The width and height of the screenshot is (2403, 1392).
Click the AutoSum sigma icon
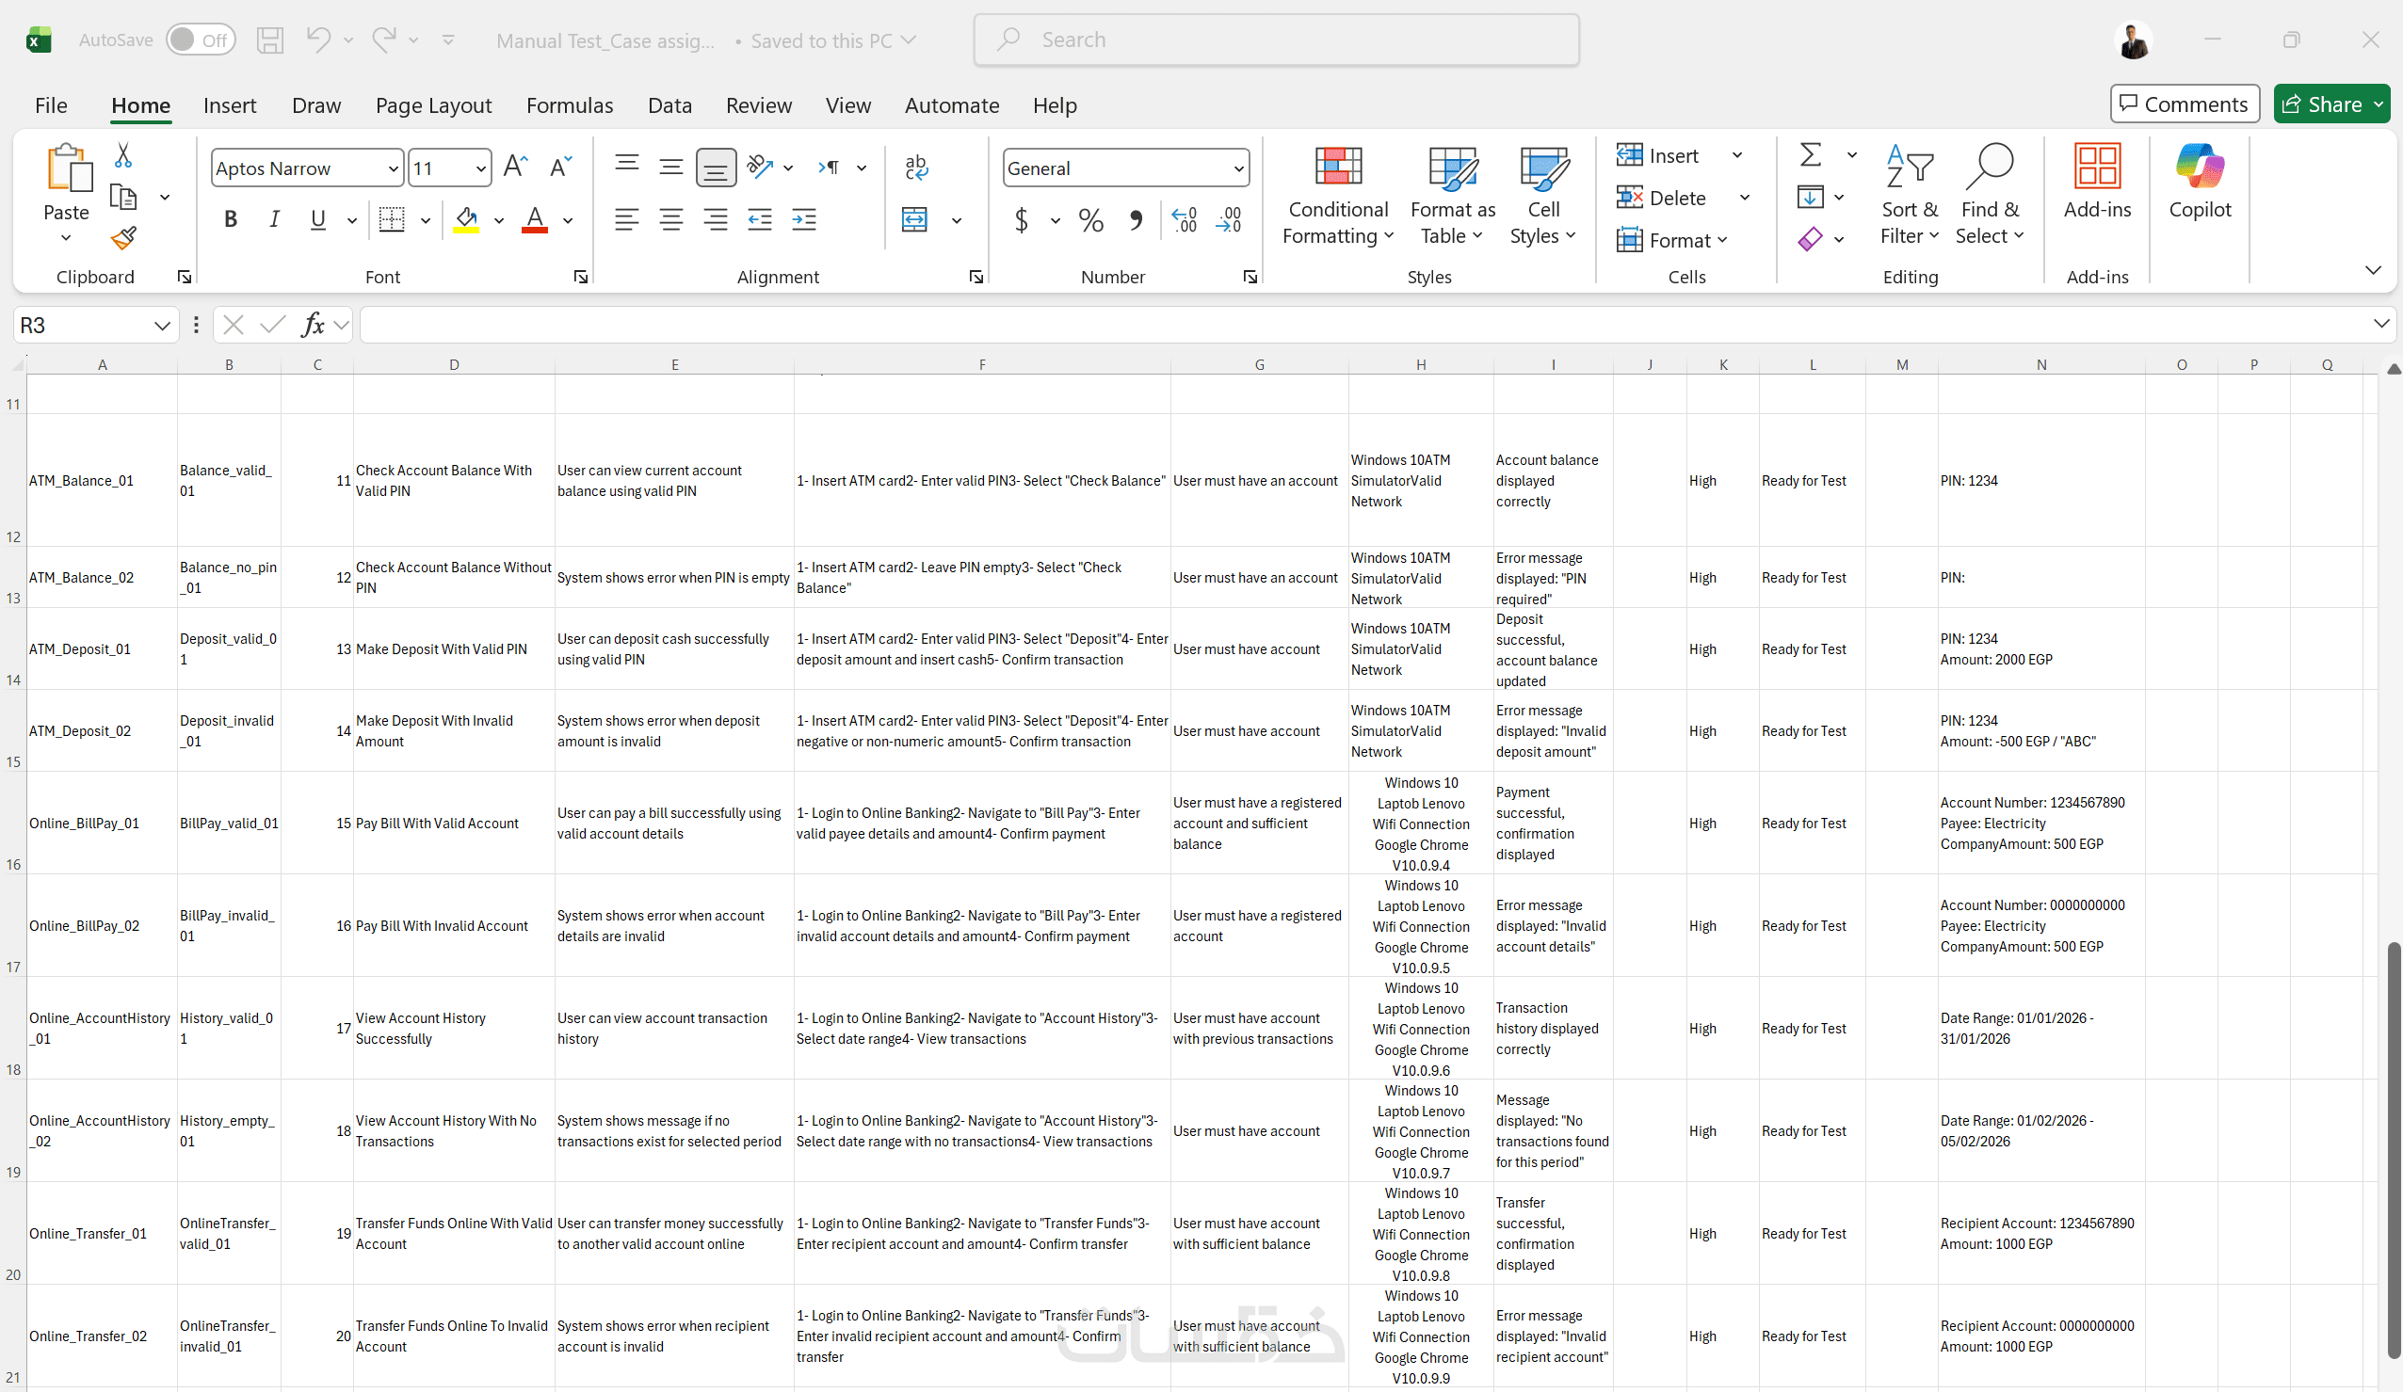pos(1810,155)
